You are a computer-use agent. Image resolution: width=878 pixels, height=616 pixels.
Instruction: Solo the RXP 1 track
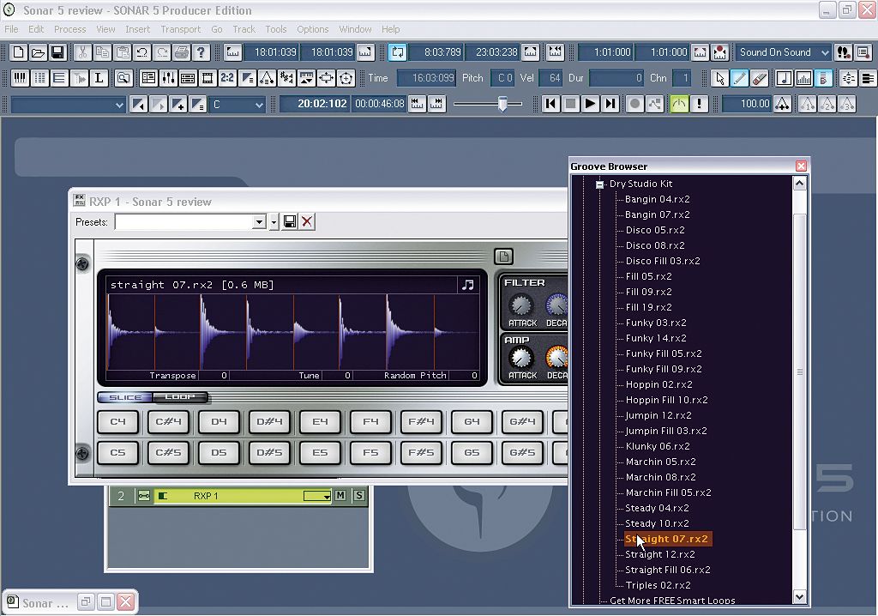359,496
